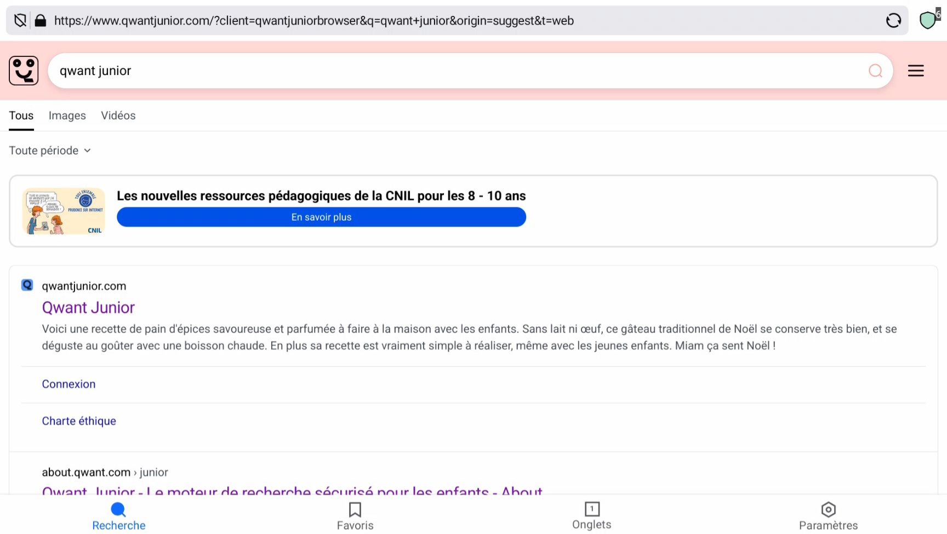Click the about.qwant.com › junior breadcrumb
Screen dimensions: 947x534
[105, 472]
